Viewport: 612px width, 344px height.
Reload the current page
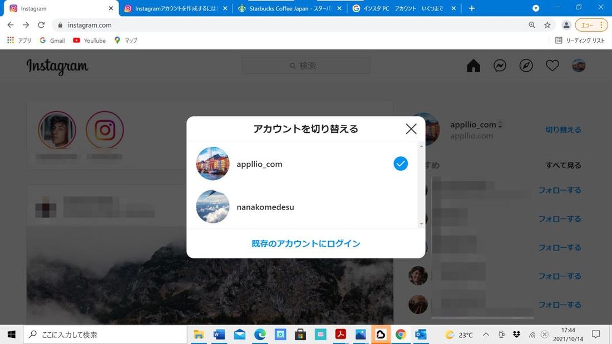click(x=41, y=25)
